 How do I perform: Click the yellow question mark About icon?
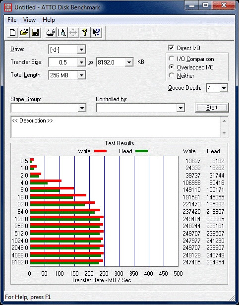85,32
